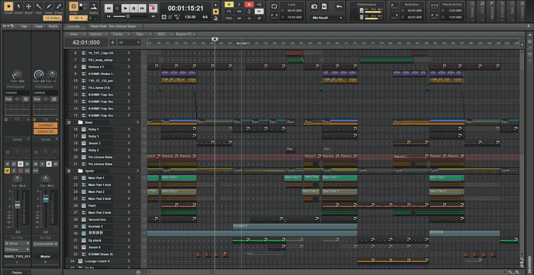Click the Mix Recall undo arrow

coord(339,7)
